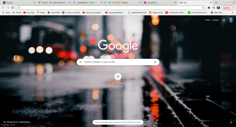236x127 pixels.
Task: Close the Imgflip tab
Action: [x=34, y=3]
